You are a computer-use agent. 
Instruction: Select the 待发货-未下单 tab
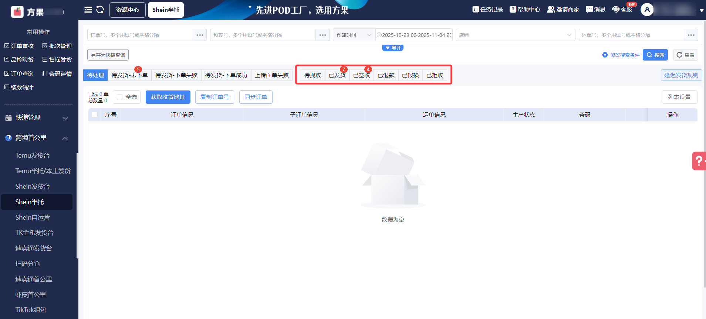[x=129, y=75]
